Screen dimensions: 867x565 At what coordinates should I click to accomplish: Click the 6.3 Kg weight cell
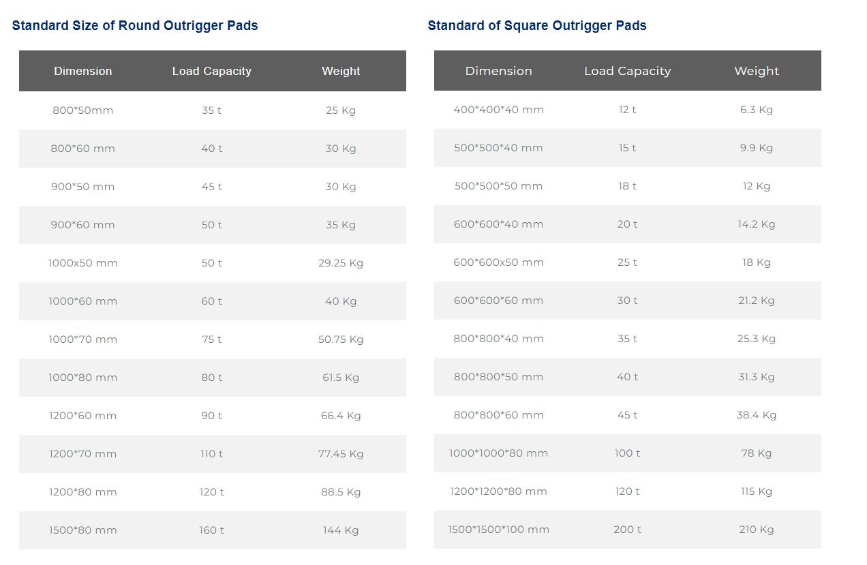click(757, 110)
